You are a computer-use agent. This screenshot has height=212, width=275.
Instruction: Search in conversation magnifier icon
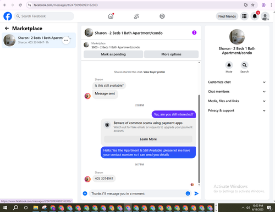click(244, 65)
